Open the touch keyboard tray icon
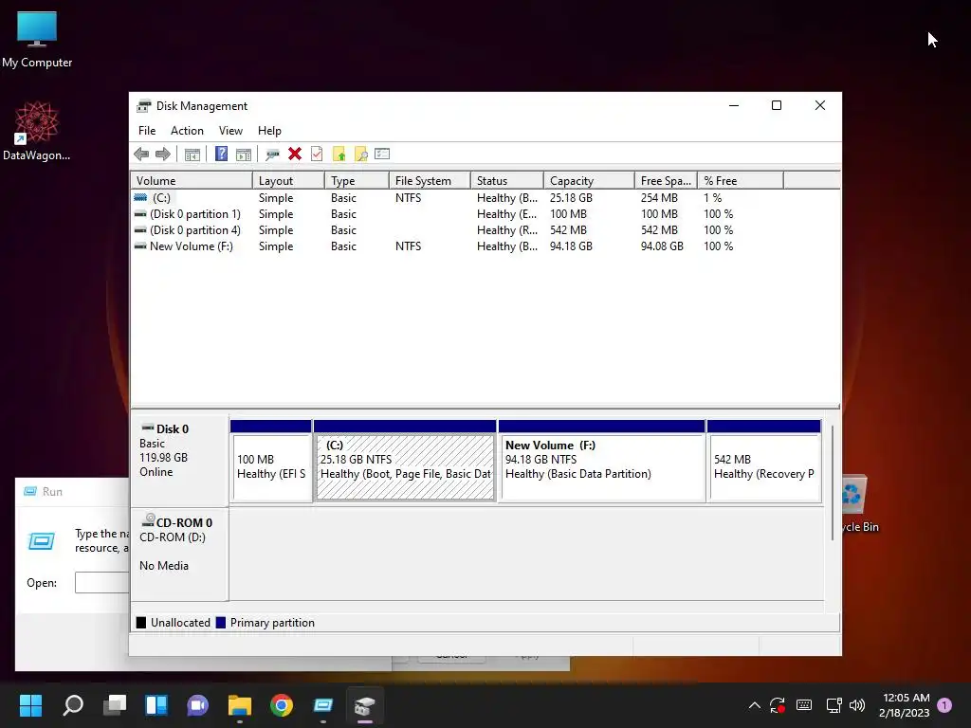 pos(804,705)
